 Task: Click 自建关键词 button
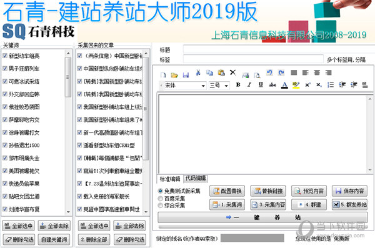pyautogui.click(x=54, y=240)
